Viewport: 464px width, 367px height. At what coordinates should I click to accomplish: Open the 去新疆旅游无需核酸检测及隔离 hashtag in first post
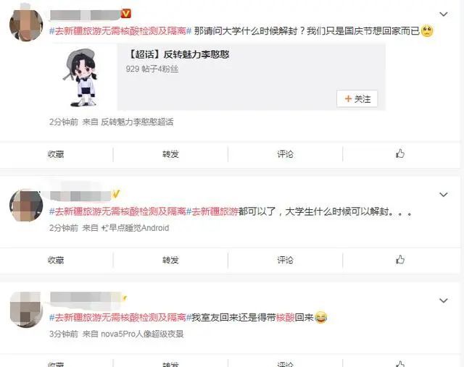click(120, 30)
